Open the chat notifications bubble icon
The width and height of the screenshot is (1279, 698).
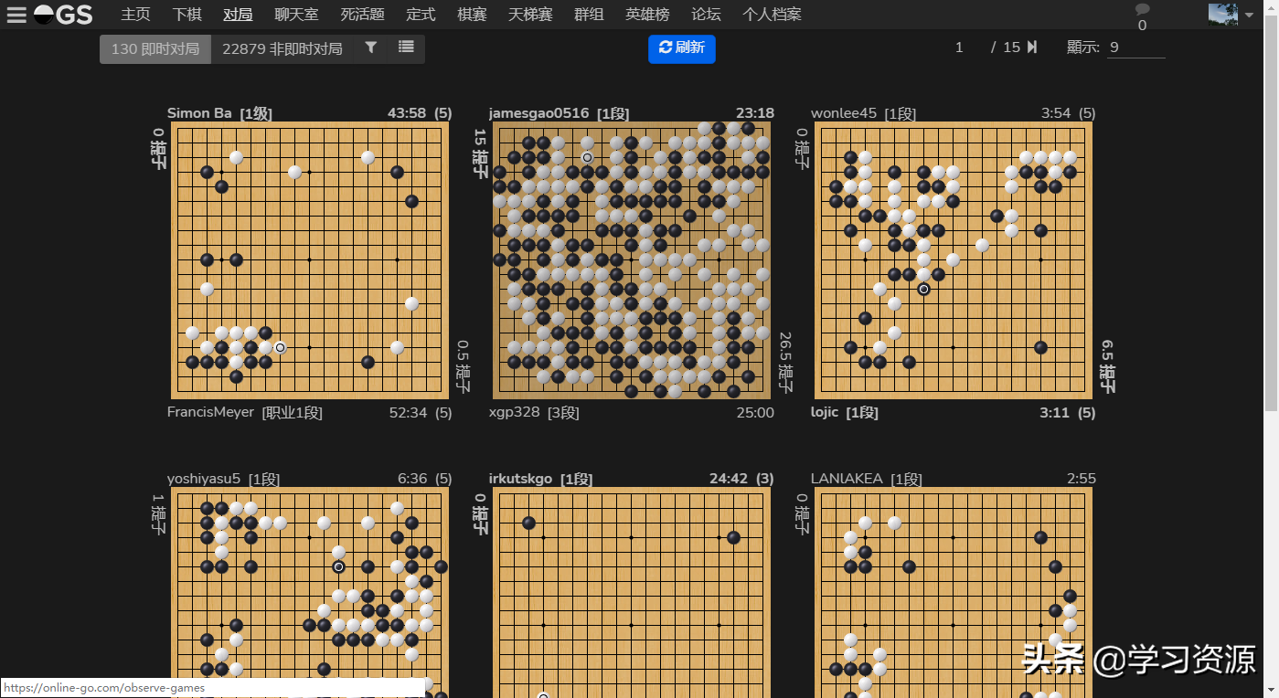[1142, 10]
